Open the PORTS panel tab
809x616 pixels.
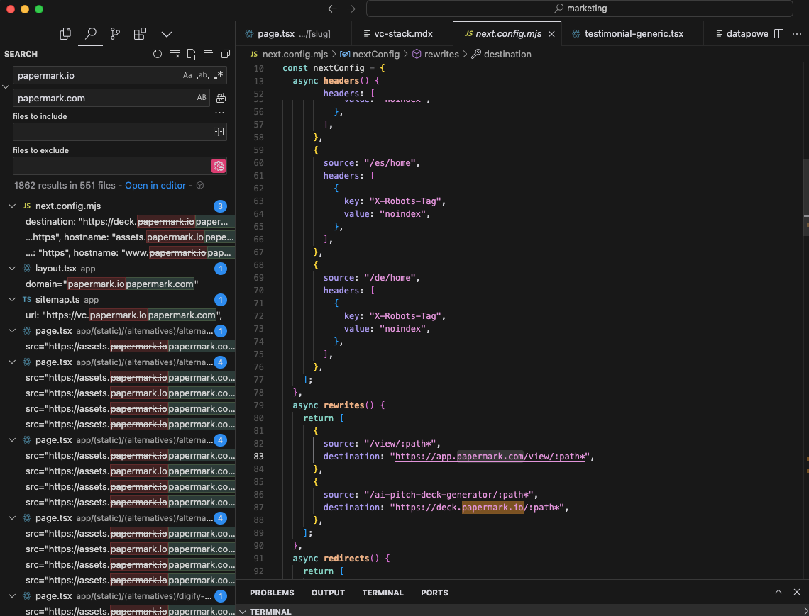tap(434, 593)
